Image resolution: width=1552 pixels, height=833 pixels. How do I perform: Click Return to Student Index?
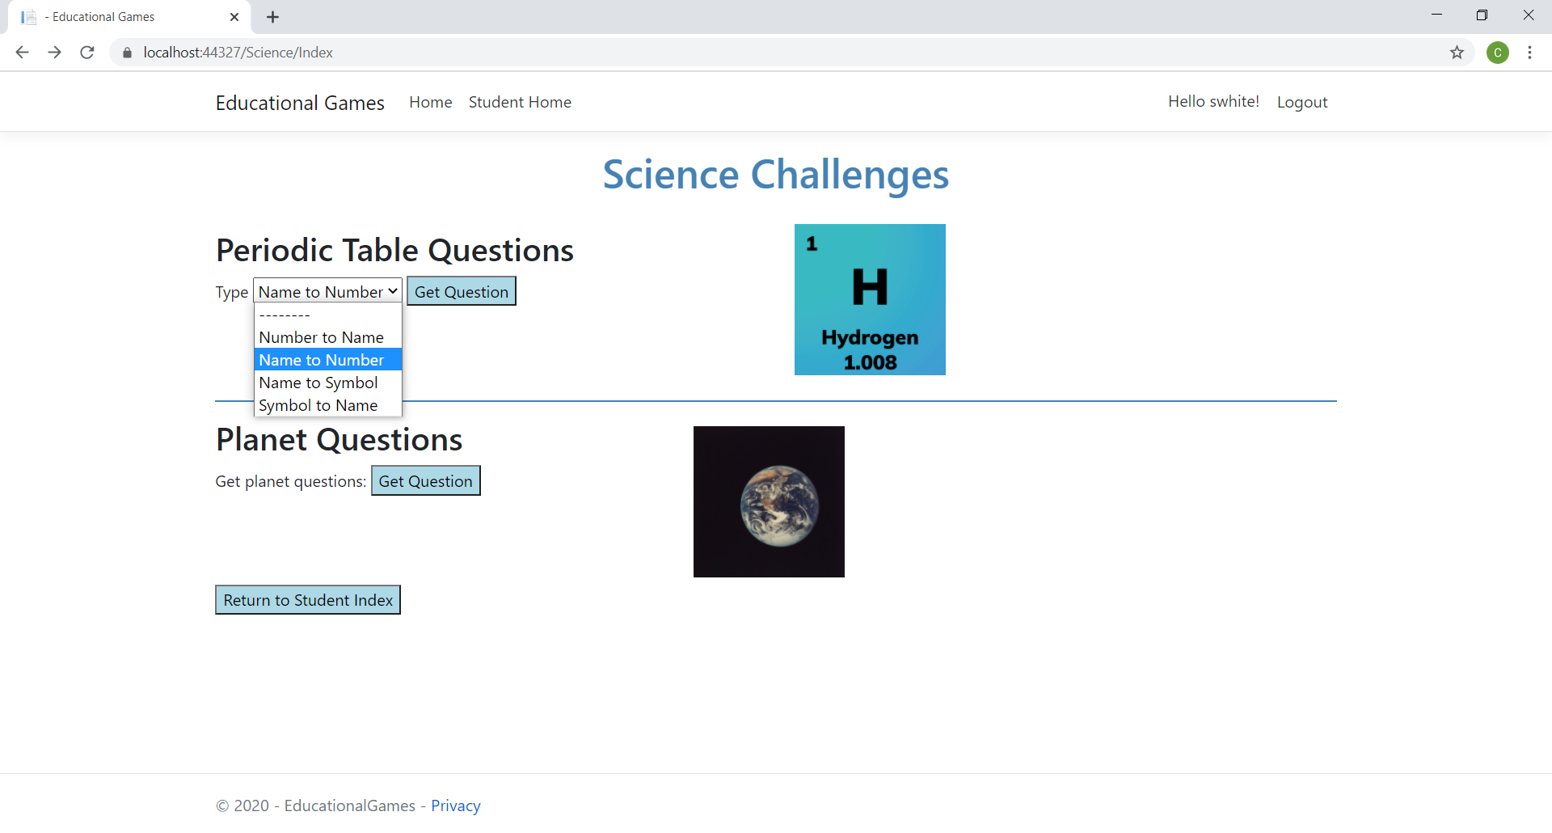(307, 599)
